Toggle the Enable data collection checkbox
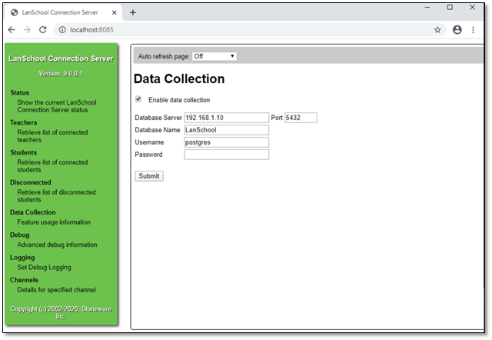The image size is (492, 340). 138,99
